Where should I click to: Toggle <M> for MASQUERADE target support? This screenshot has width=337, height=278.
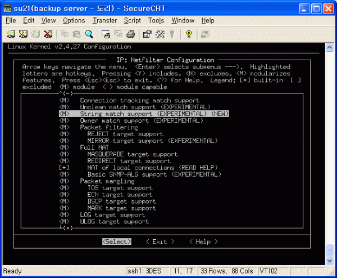click(x=64, y=154)
